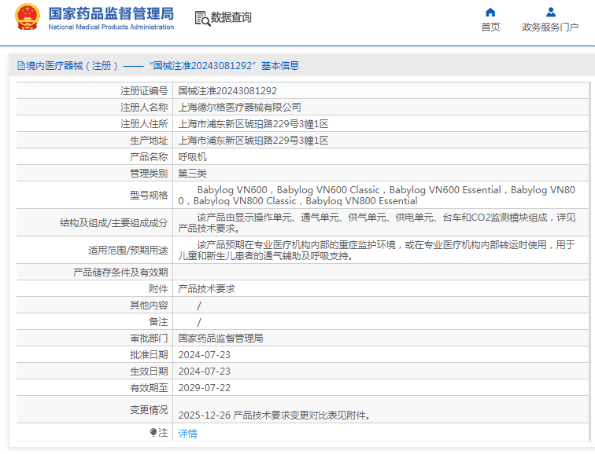
Task: Click expiry date 2029-07-22
Action: (204, 388)
